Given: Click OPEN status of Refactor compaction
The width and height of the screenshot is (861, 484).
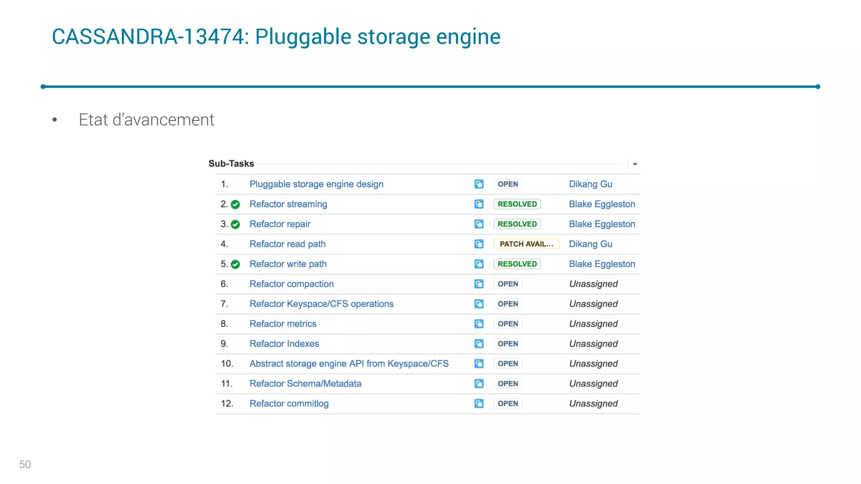Looking at the screenshot, I should click(508, 284).
